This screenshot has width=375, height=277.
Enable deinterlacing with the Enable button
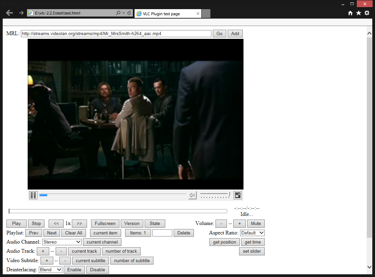point(74,270)
